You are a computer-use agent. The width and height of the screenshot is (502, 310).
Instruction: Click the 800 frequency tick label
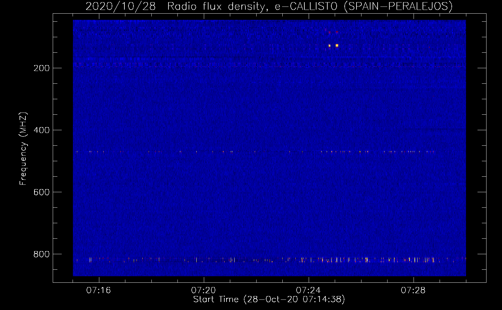[x=42, y=254]
